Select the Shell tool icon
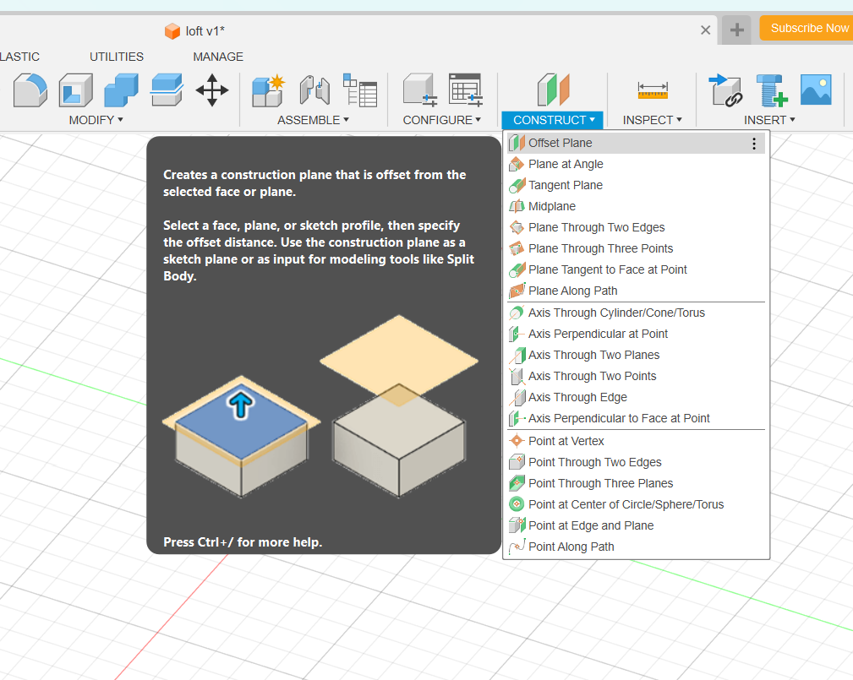The height and width of the screenshot is (680, 853). point(75,90)
